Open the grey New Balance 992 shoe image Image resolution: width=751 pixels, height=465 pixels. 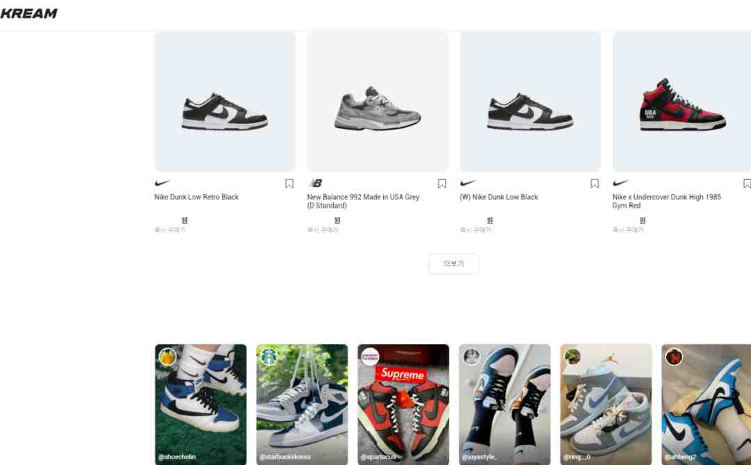click(x=378, y=101)
